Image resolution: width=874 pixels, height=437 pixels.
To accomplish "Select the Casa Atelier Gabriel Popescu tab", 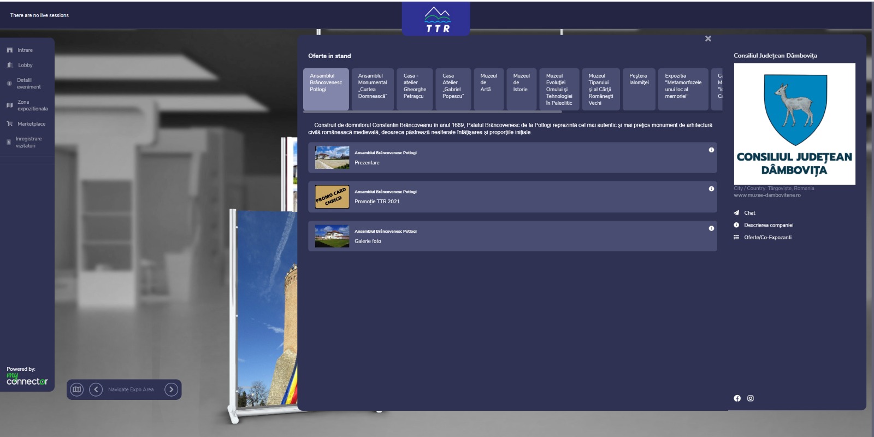I will pyautogui.click(x=453, y=89).
